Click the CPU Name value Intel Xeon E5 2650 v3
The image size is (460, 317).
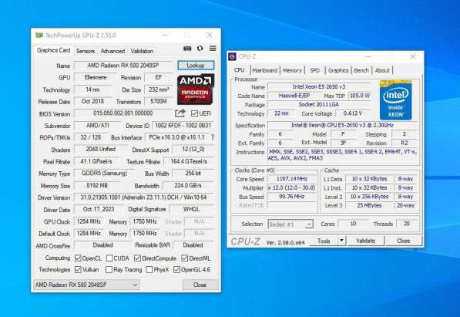coord(319,86)
